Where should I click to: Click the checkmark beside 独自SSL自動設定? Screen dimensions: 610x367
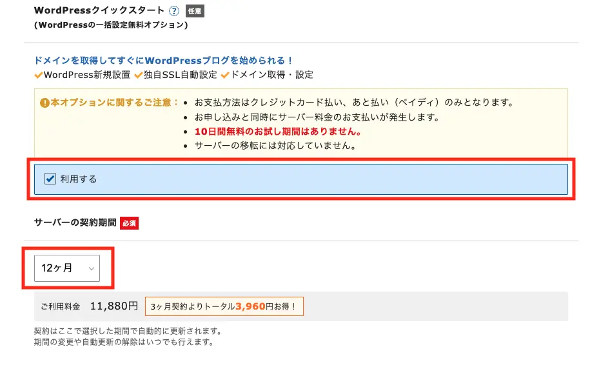pyautogui.click(x=138, y=75)
